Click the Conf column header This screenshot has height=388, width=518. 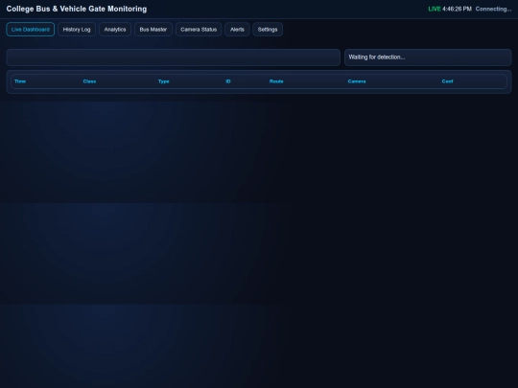[x=447, y=81]
